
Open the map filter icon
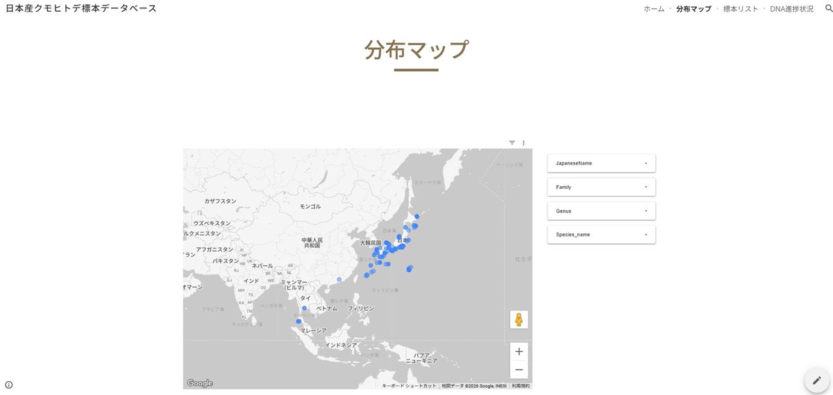click(512, 142)
